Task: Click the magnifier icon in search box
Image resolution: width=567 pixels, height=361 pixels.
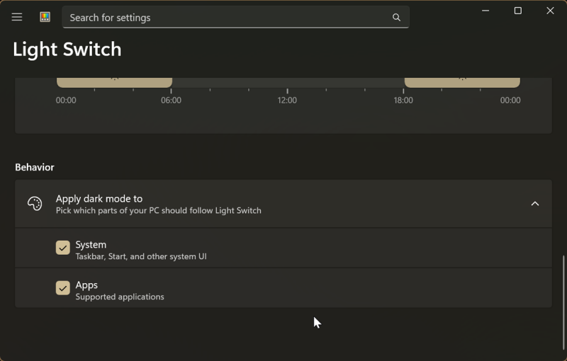Action: (396, 18)
